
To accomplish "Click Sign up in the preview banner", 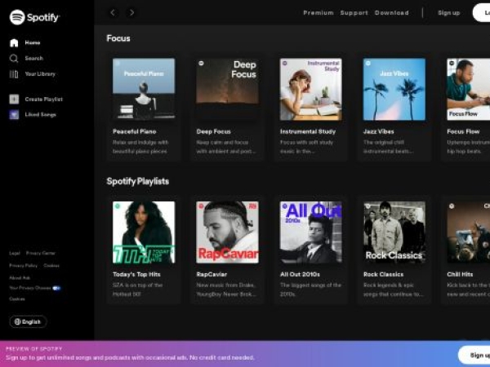I will (474, 355).
